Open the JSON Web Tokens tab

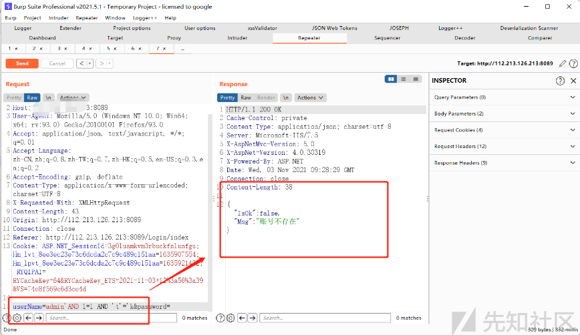(334, 28)
